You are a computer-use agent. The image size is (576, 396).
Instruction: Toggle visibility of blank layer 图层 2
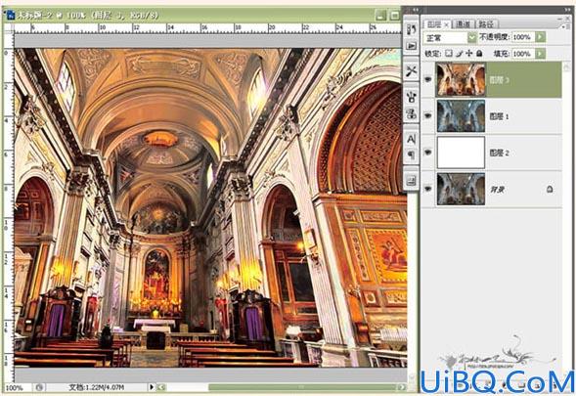(428, 153)
